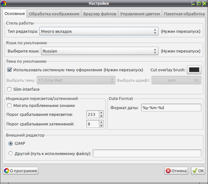Image resolution: width=208 pixels, height=184 pixels.
Task: Click the затемнений threshold field showing 8
Action: 93,124
